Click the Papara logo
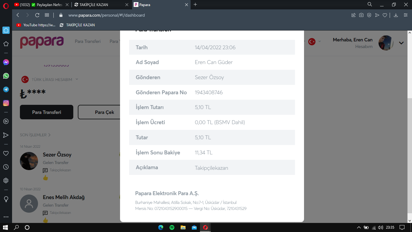Screen dimensions: 412x232 [42, 42]
